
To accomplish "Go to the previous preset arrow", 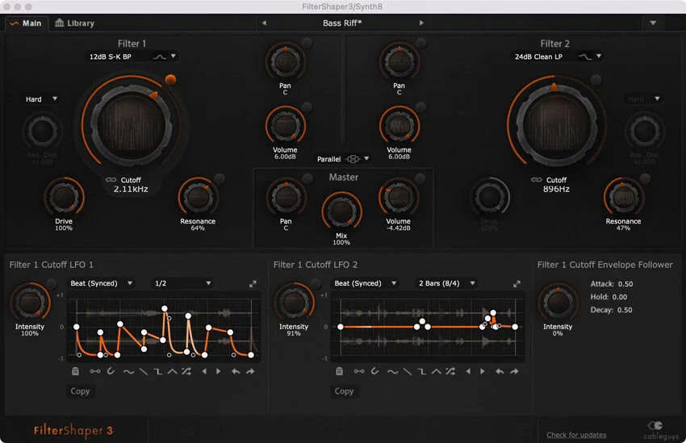I will (264, 23).
